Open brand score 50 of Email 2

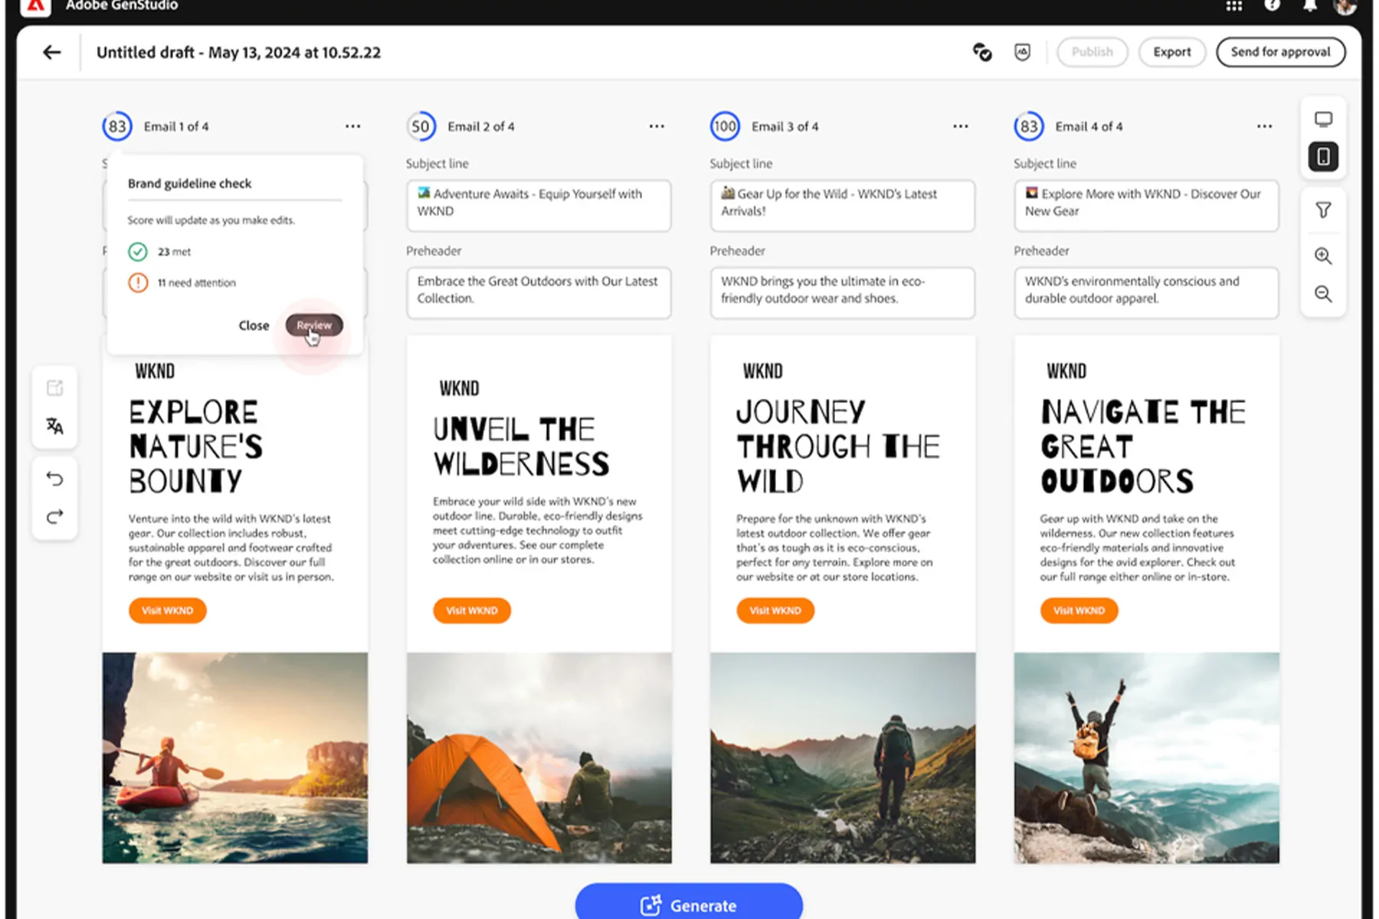click(x=421, y=126)
